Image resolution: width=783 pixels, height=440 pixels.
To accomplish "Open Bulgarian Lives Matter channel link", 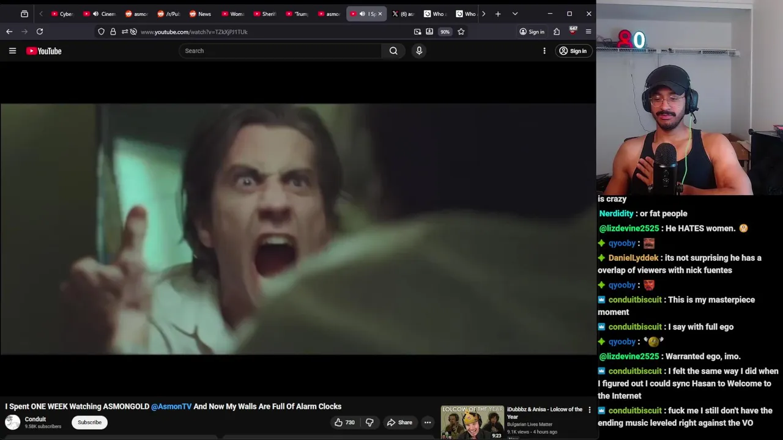I will click(530, 424).
